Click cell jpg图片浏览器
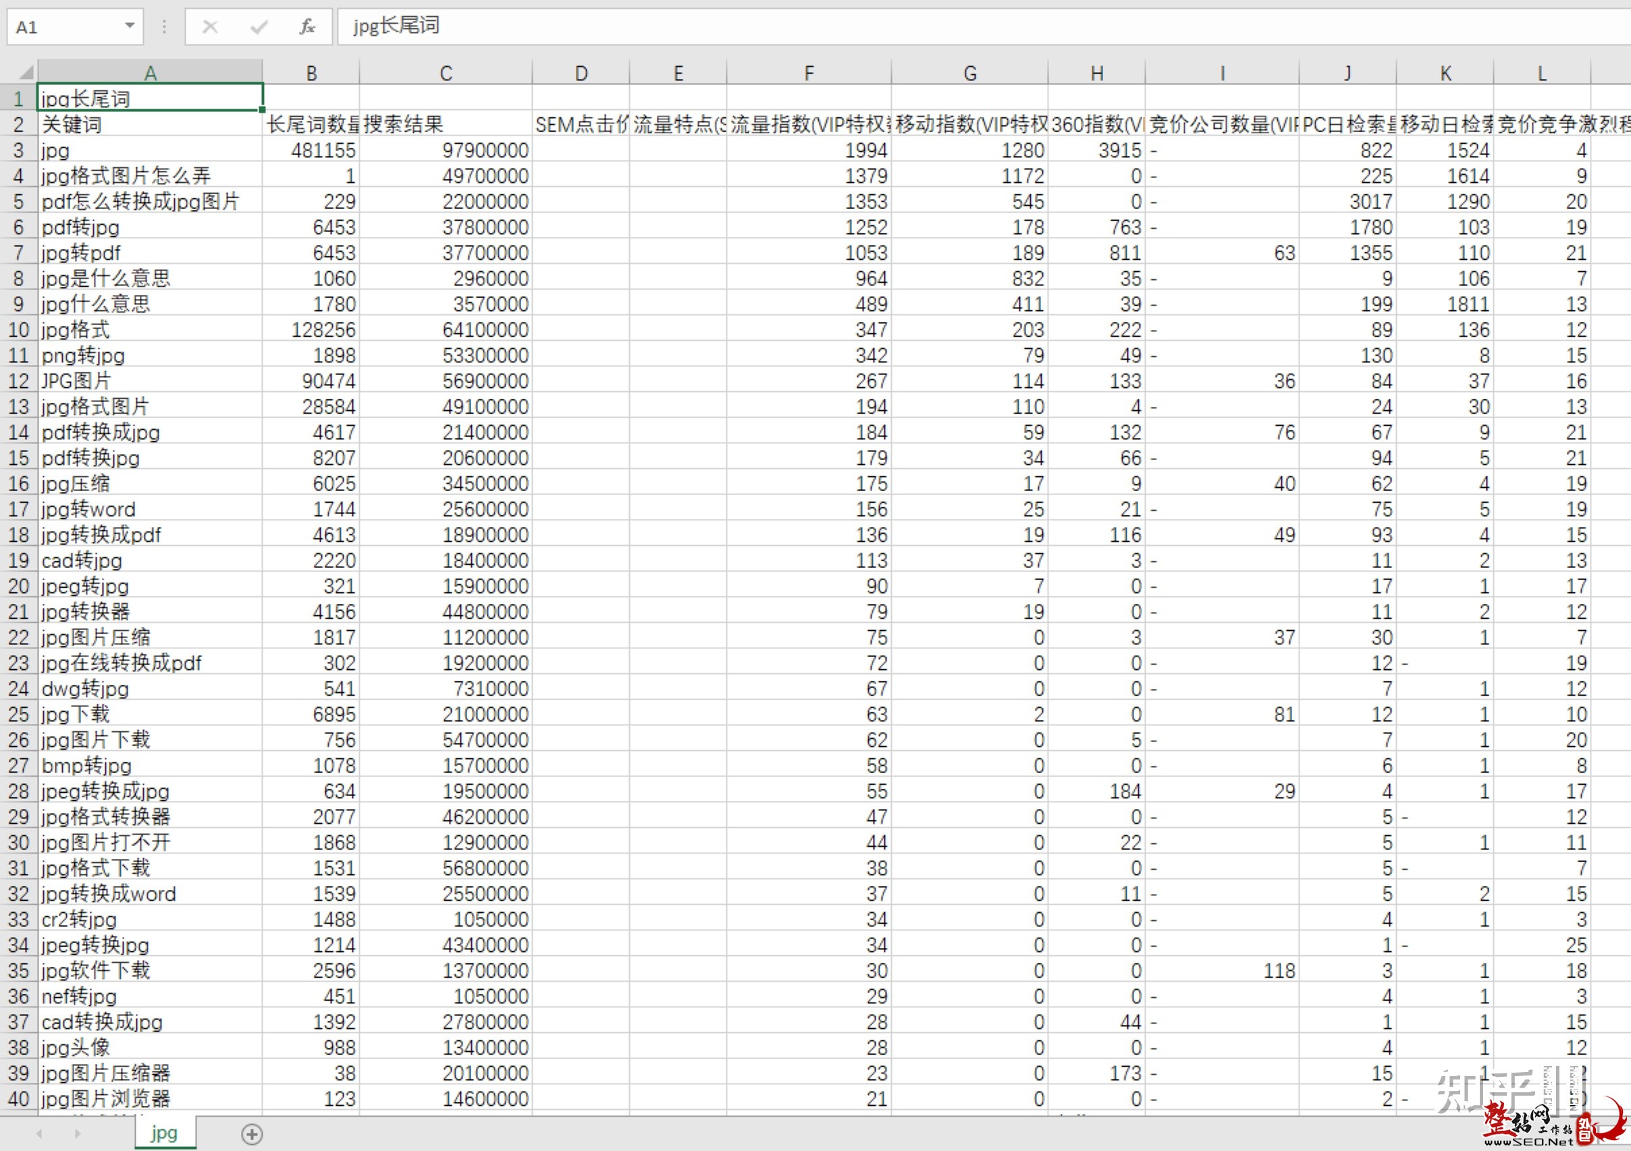Viewport: 1631px width, 1151px height. click(x=150, y=1098)
